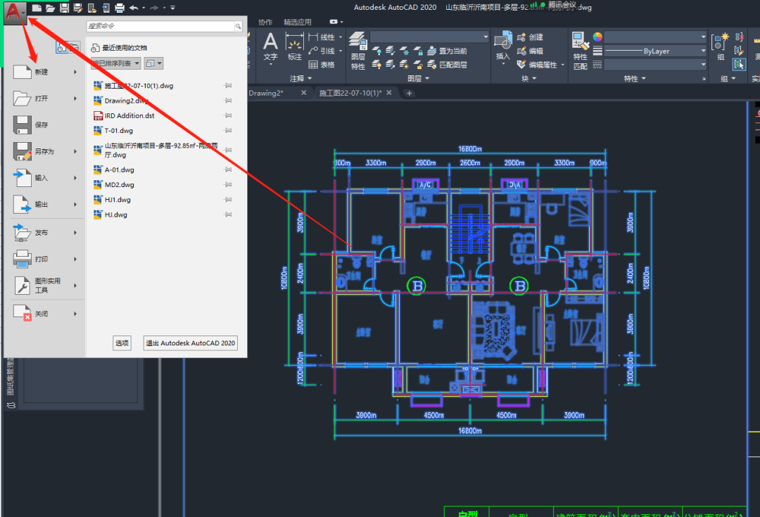Image resolution: width=760 pixels, height=517 pixels.
Task: Expand the 特性 panel title arrow
Action: [x=644, y=79]
